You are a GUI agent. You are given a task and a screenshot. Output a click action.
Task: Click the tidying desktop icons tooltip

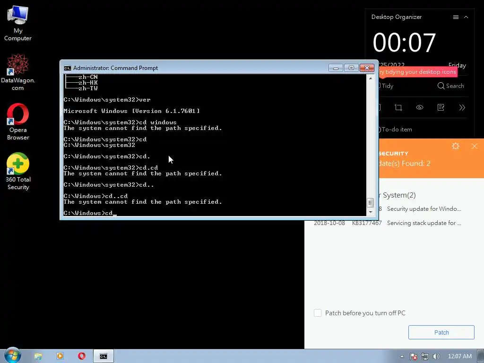pos(418,72)
